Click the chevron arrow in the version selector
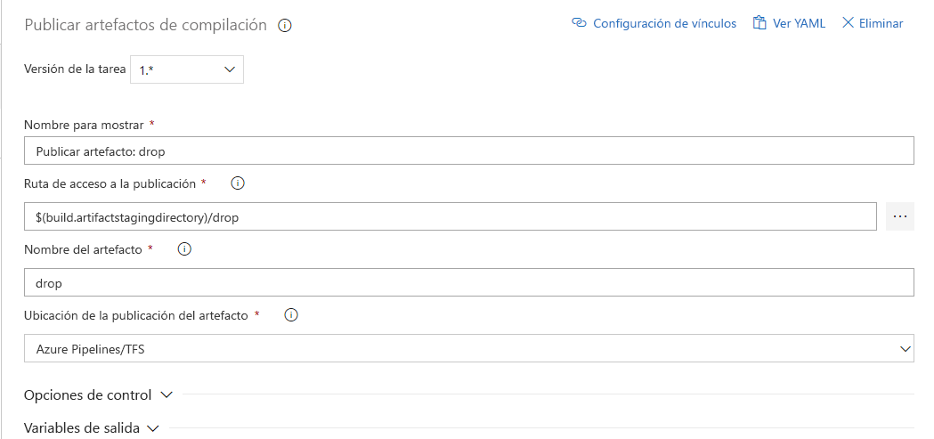The height and width of the screenshot is (439, 934). [230, 69]
